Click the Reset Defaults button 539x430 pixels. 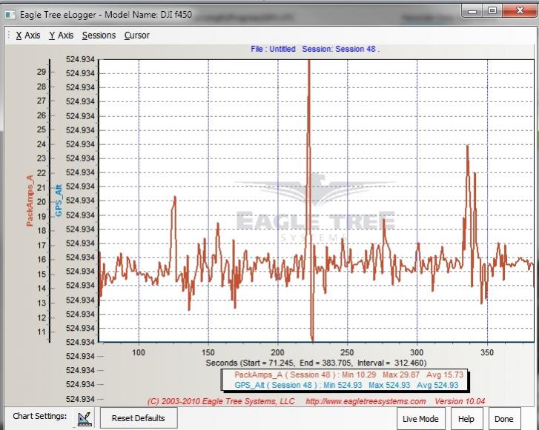[x=138, y=418]
